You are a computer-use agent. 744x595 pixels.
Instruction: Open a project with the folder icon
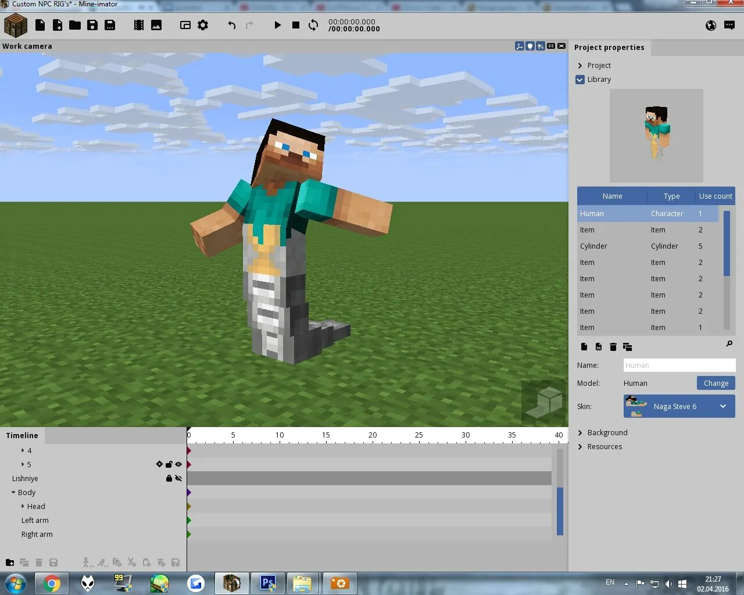tap(75, 25)
